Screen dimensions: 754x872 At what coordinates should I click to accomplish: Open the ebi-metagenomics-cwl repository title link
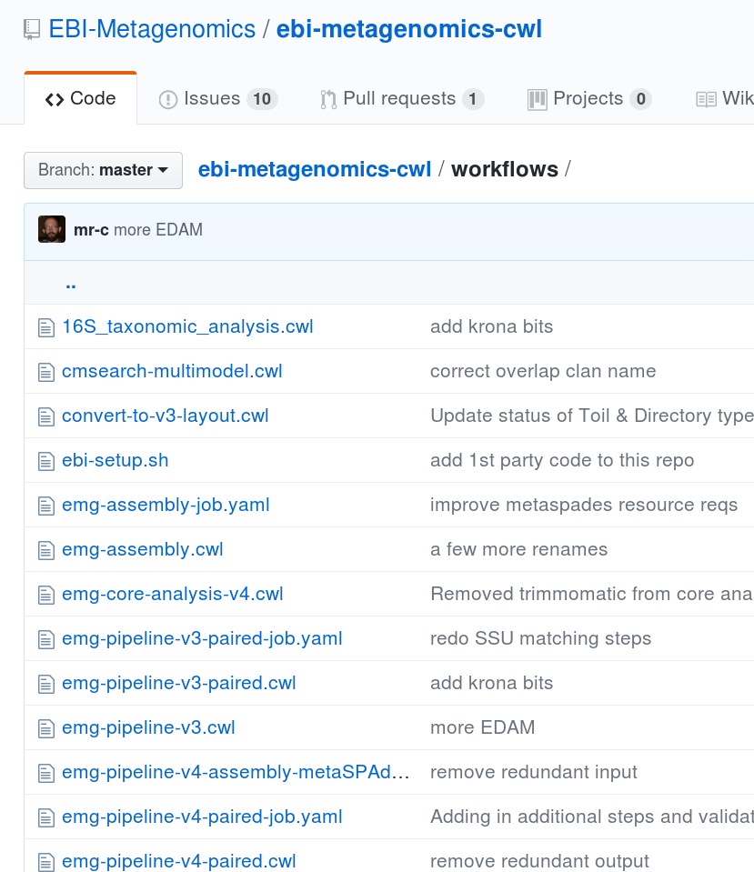[x=409, y=29]
